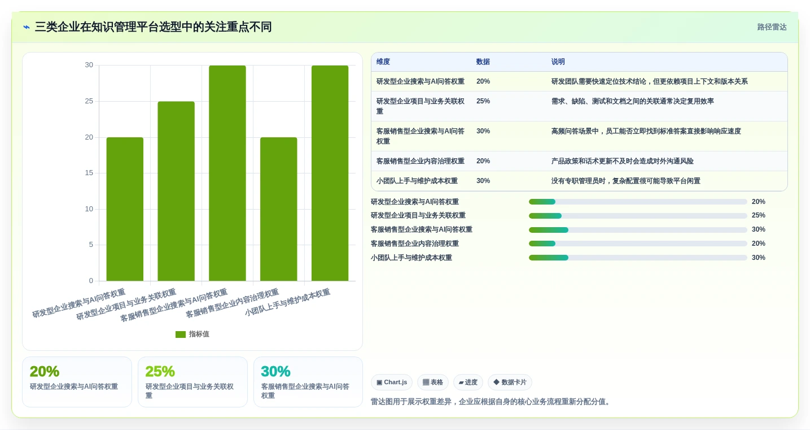The width and height of the screenshot is (810, 430).
Task: Click progress bar of 研发型企业项目与业务关联权重
Action: 638,216
